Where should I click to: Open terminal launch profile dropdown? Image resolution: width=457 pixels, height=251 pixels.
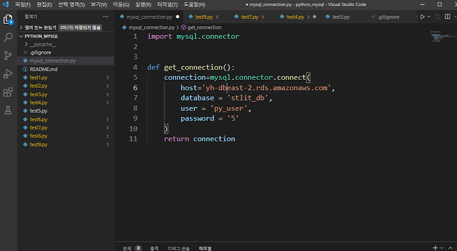click(442, 248)
